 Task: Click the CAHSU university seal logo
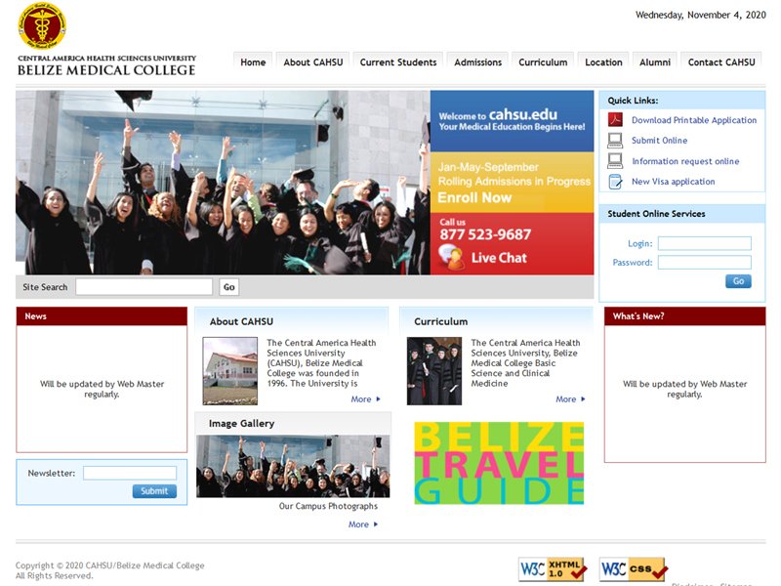pos(42,26)
